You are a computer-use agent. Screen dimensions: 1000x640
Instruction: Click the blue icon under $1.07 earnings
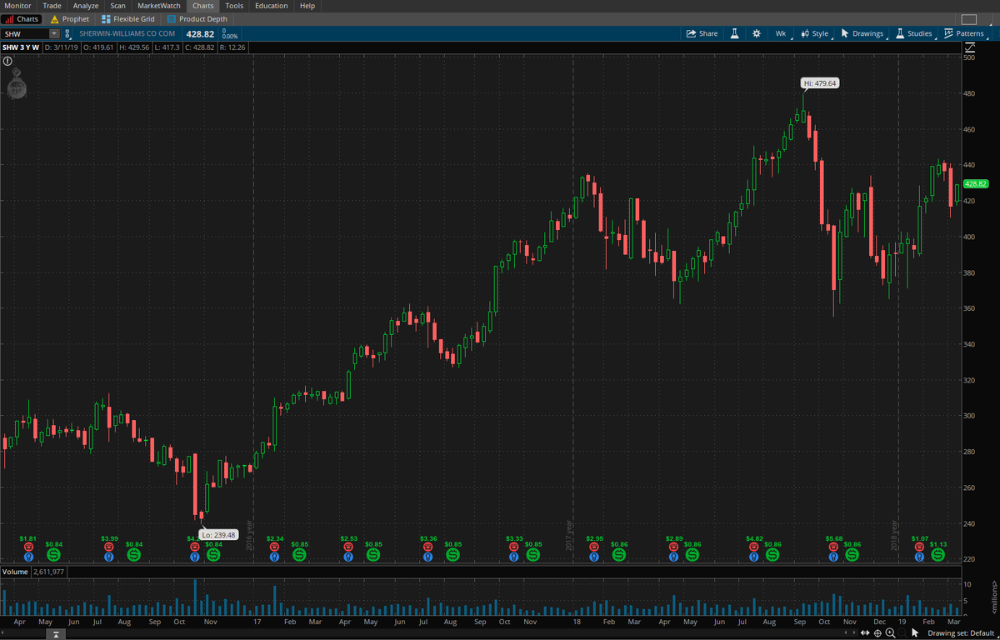click(x=919, y=556)
